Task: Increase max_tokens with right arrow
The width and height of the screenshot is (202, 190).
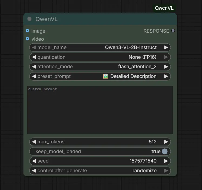Action: click(x=166, y=142)
